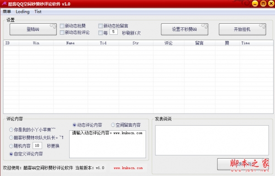
Task: Click the refresh seconds field showing 5
Action: click(x=114, y=32)
